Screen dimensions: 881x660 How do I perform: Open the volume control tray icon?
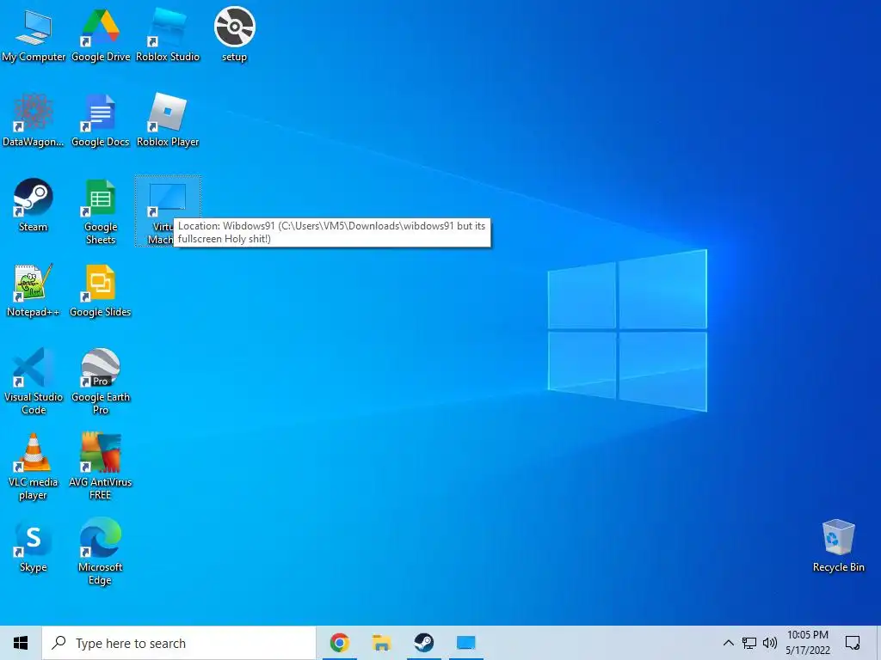[x=770, y=643]
